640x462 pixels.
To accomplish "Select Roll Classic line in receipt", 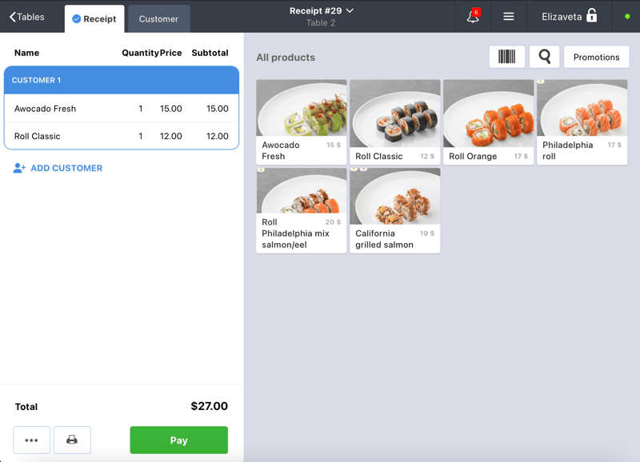I will (122, 136).
